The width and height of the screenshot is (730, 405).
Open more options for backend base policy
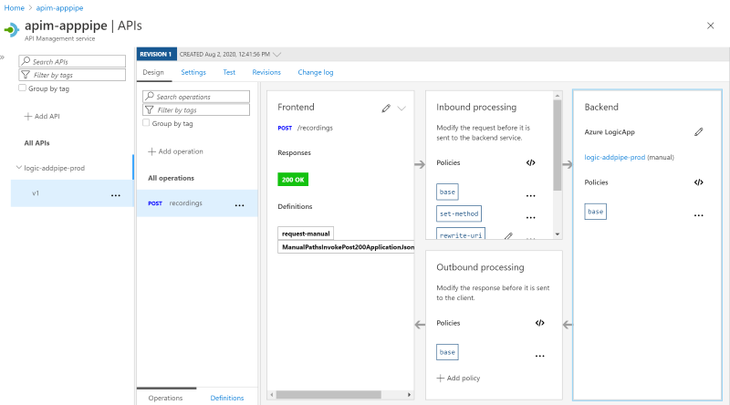point(698,215)
